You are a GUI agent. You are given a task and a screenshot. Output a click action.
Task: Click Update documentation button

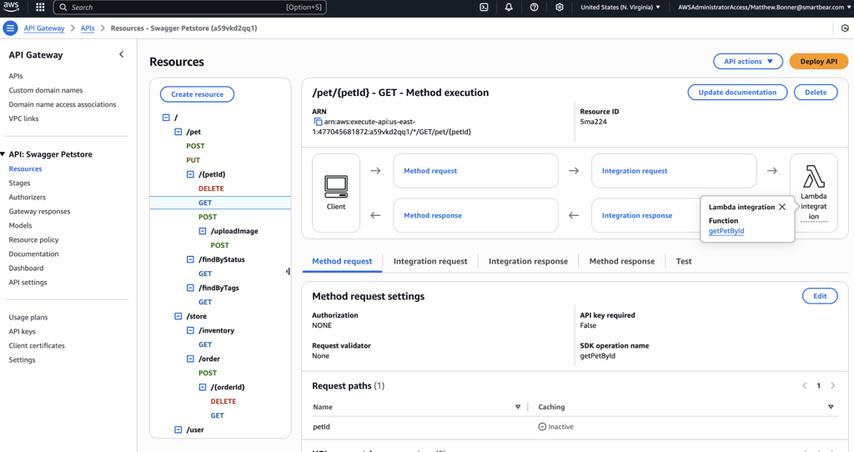(737, 92)
